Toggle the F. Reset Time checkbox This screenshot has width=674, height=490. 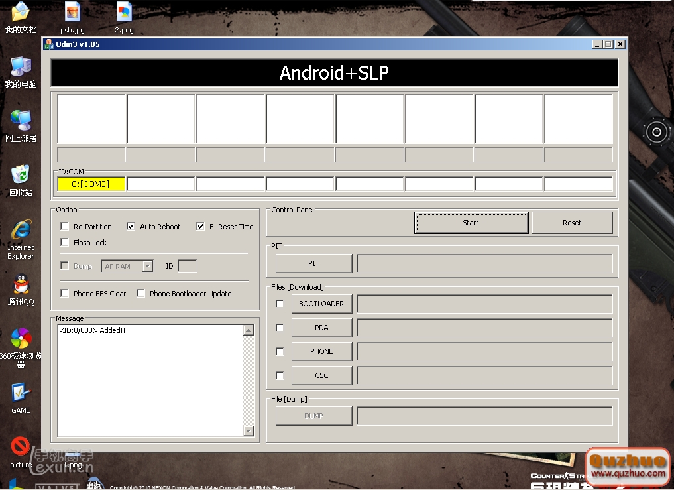[201, 227]
